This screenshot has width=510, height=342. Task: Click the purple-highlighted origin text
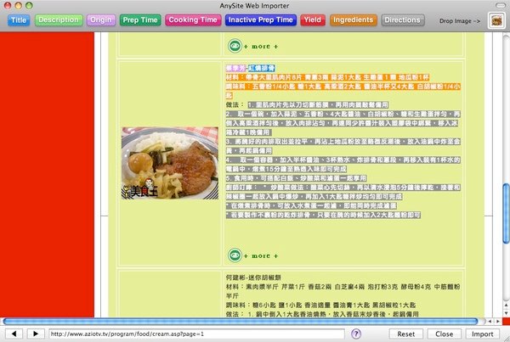click(235, 68)
